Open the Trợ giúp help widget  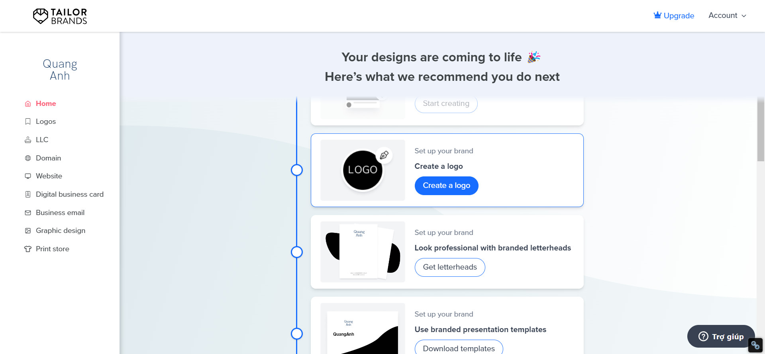721,336
